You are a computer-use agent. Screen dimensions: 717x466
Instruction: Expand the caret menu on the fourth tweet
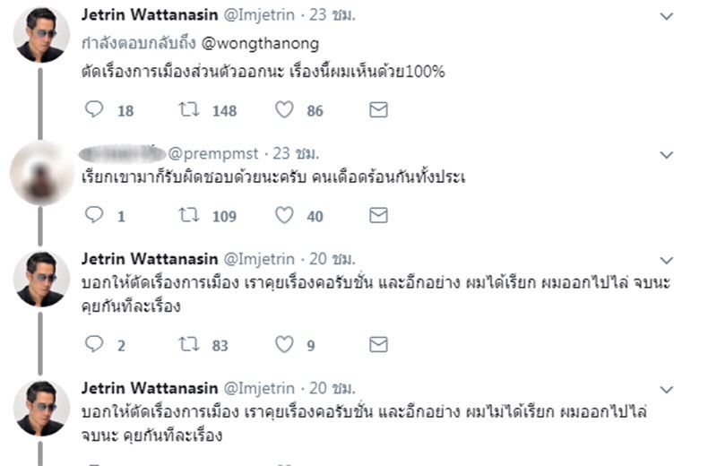pyautogui.click(x=666, y=390)
